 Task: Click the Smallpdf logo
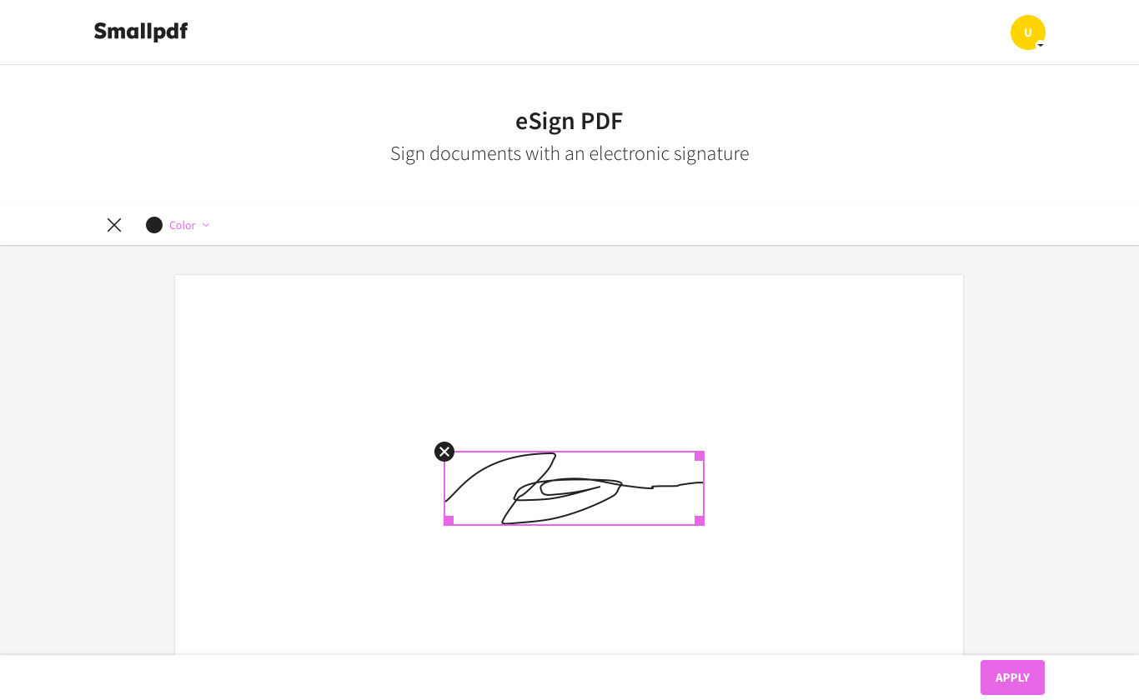(141, 32)
